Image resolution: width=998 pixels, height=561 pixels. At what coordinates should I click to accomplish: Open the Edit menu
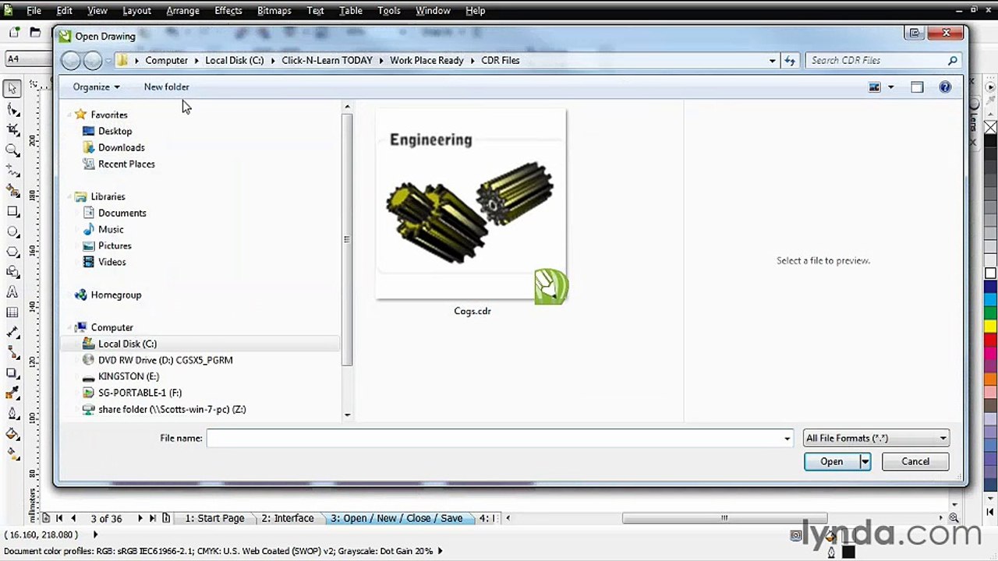pos(64,11)
